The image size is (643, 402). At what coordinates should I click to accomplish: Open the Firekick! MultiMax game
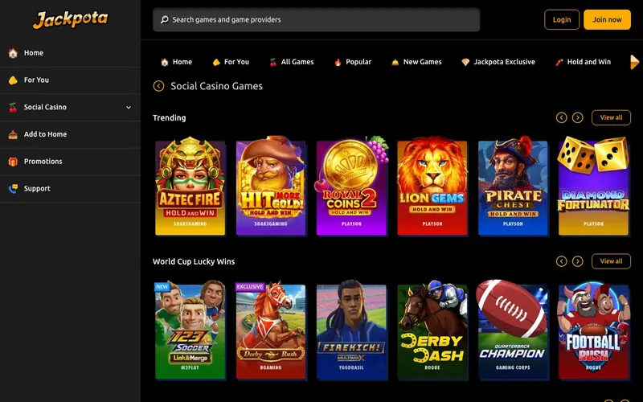tap(351, 330)
